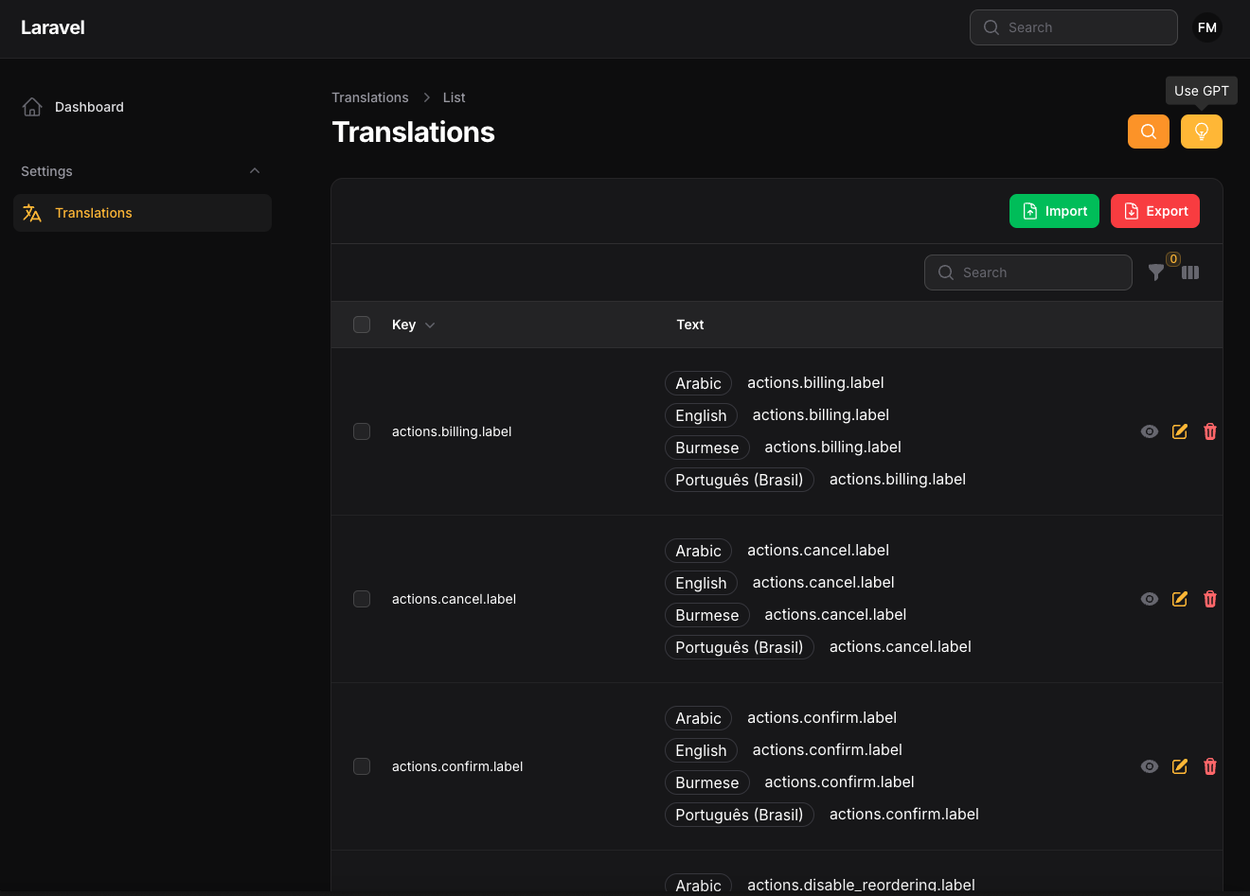View the actions.confirm.label row eye icon

1150,766
